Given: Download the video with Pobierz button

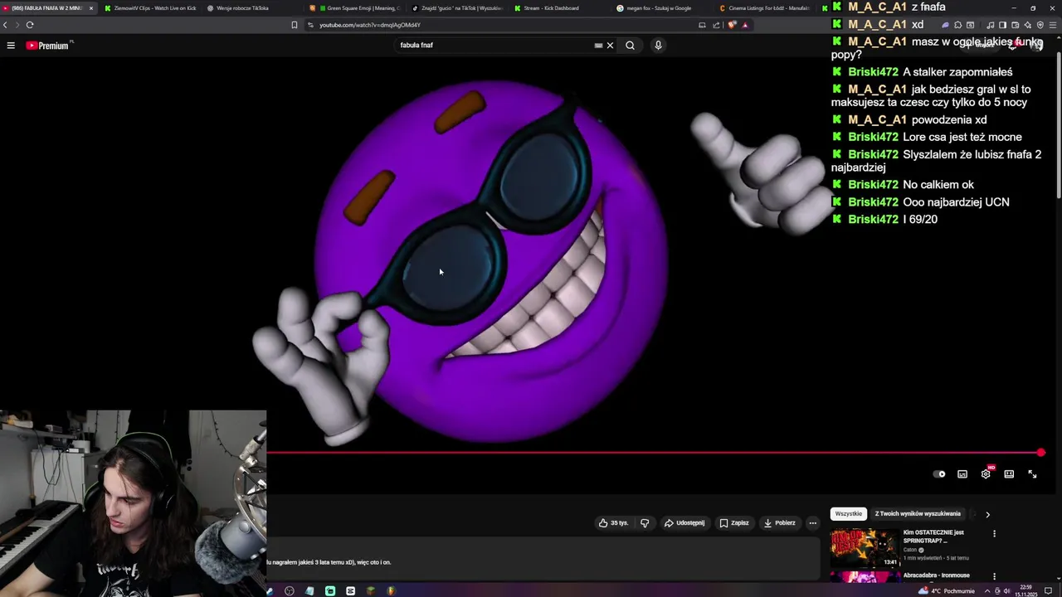Looking at the screenshot, I should (780, 523).
